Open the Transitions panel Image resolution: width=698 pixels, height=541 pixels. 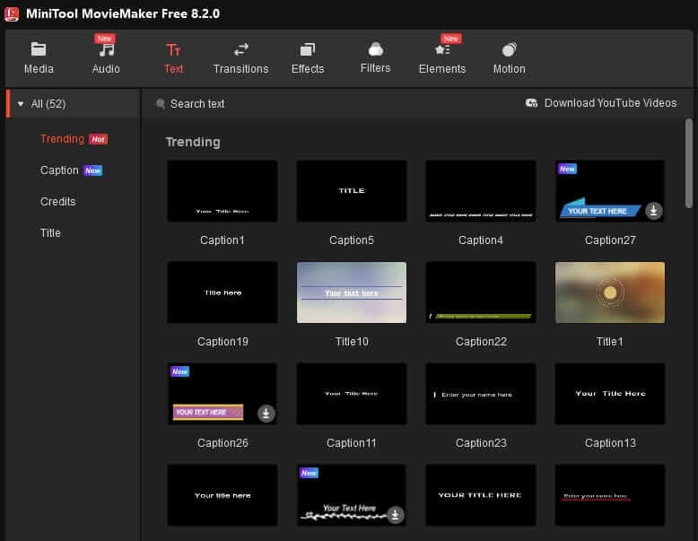click(240, 58)
